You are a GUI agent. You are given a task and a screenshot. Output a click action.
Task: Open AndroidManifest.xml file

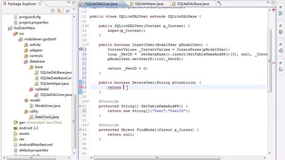pyautogui.click(x=36, y=145)
